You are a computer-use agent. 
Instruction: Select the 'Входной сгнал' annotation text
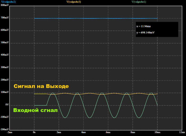[x=35, y=110]
